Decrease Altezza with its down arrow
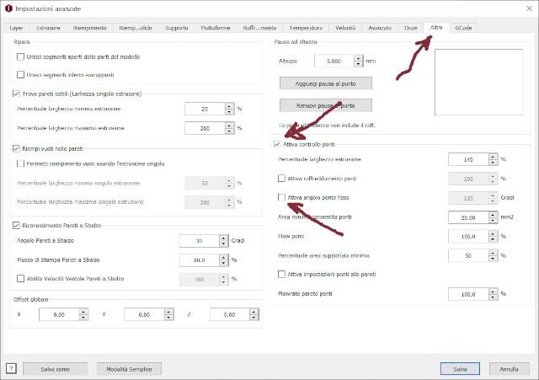Screen dimensions: 539x380 coord(359,64)
